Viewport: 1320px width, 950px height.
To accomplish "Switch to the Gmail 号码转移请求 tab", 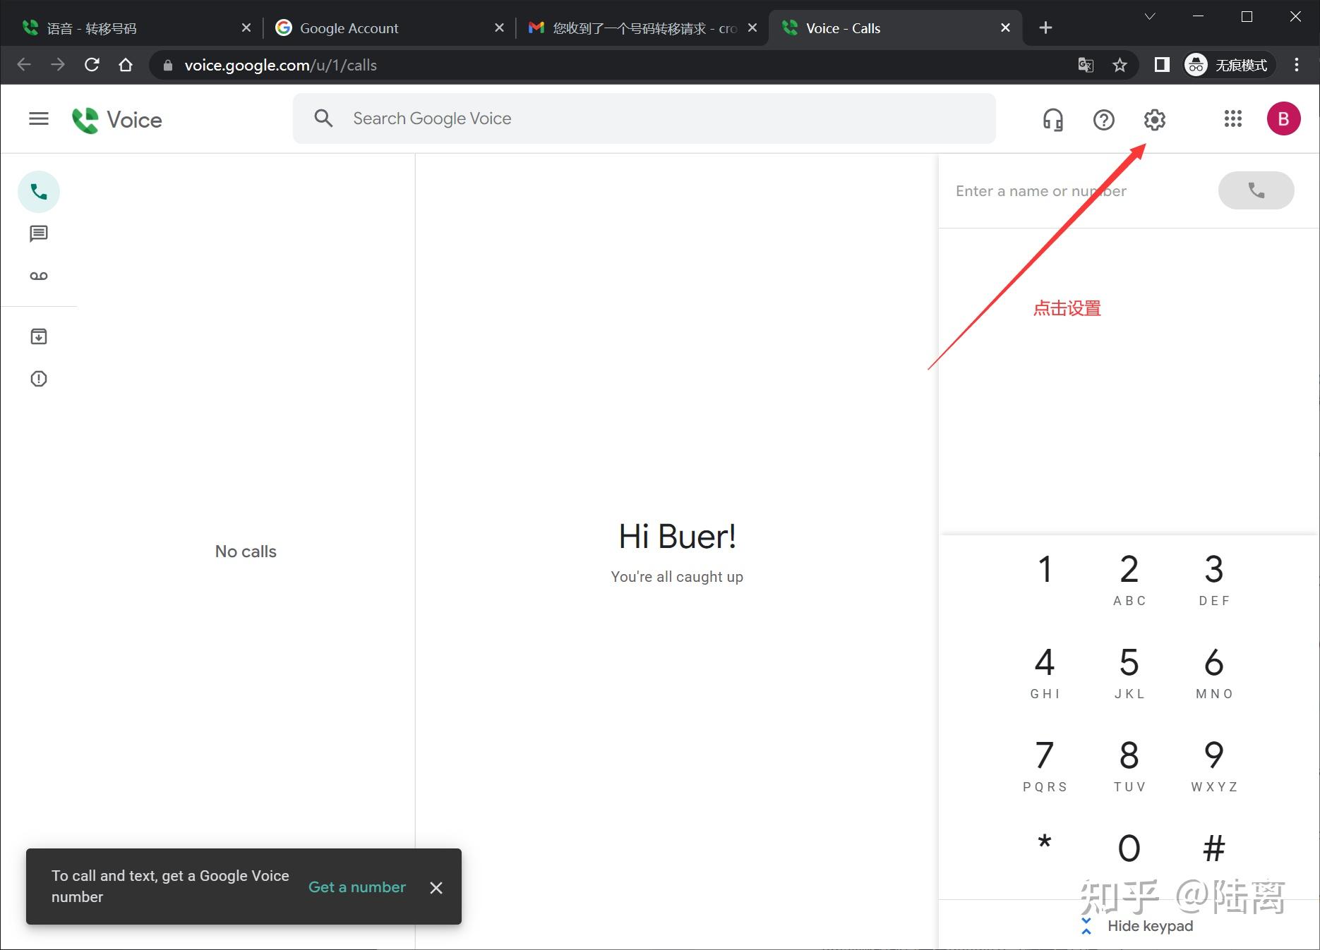I will click(642, 28).
